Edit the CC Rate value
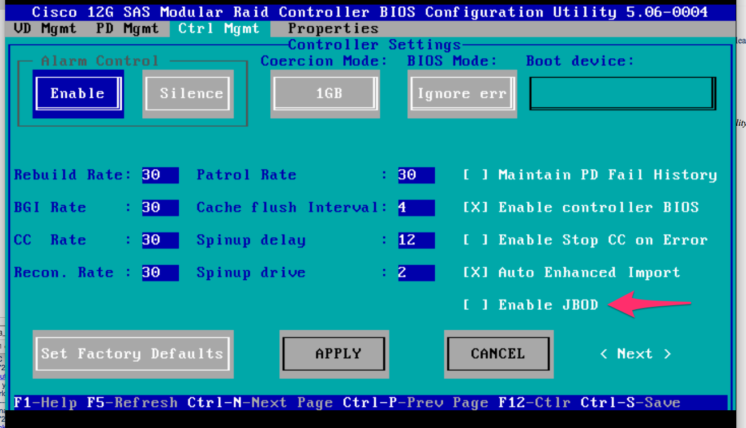The image size is (746, 428). point(160,240)
